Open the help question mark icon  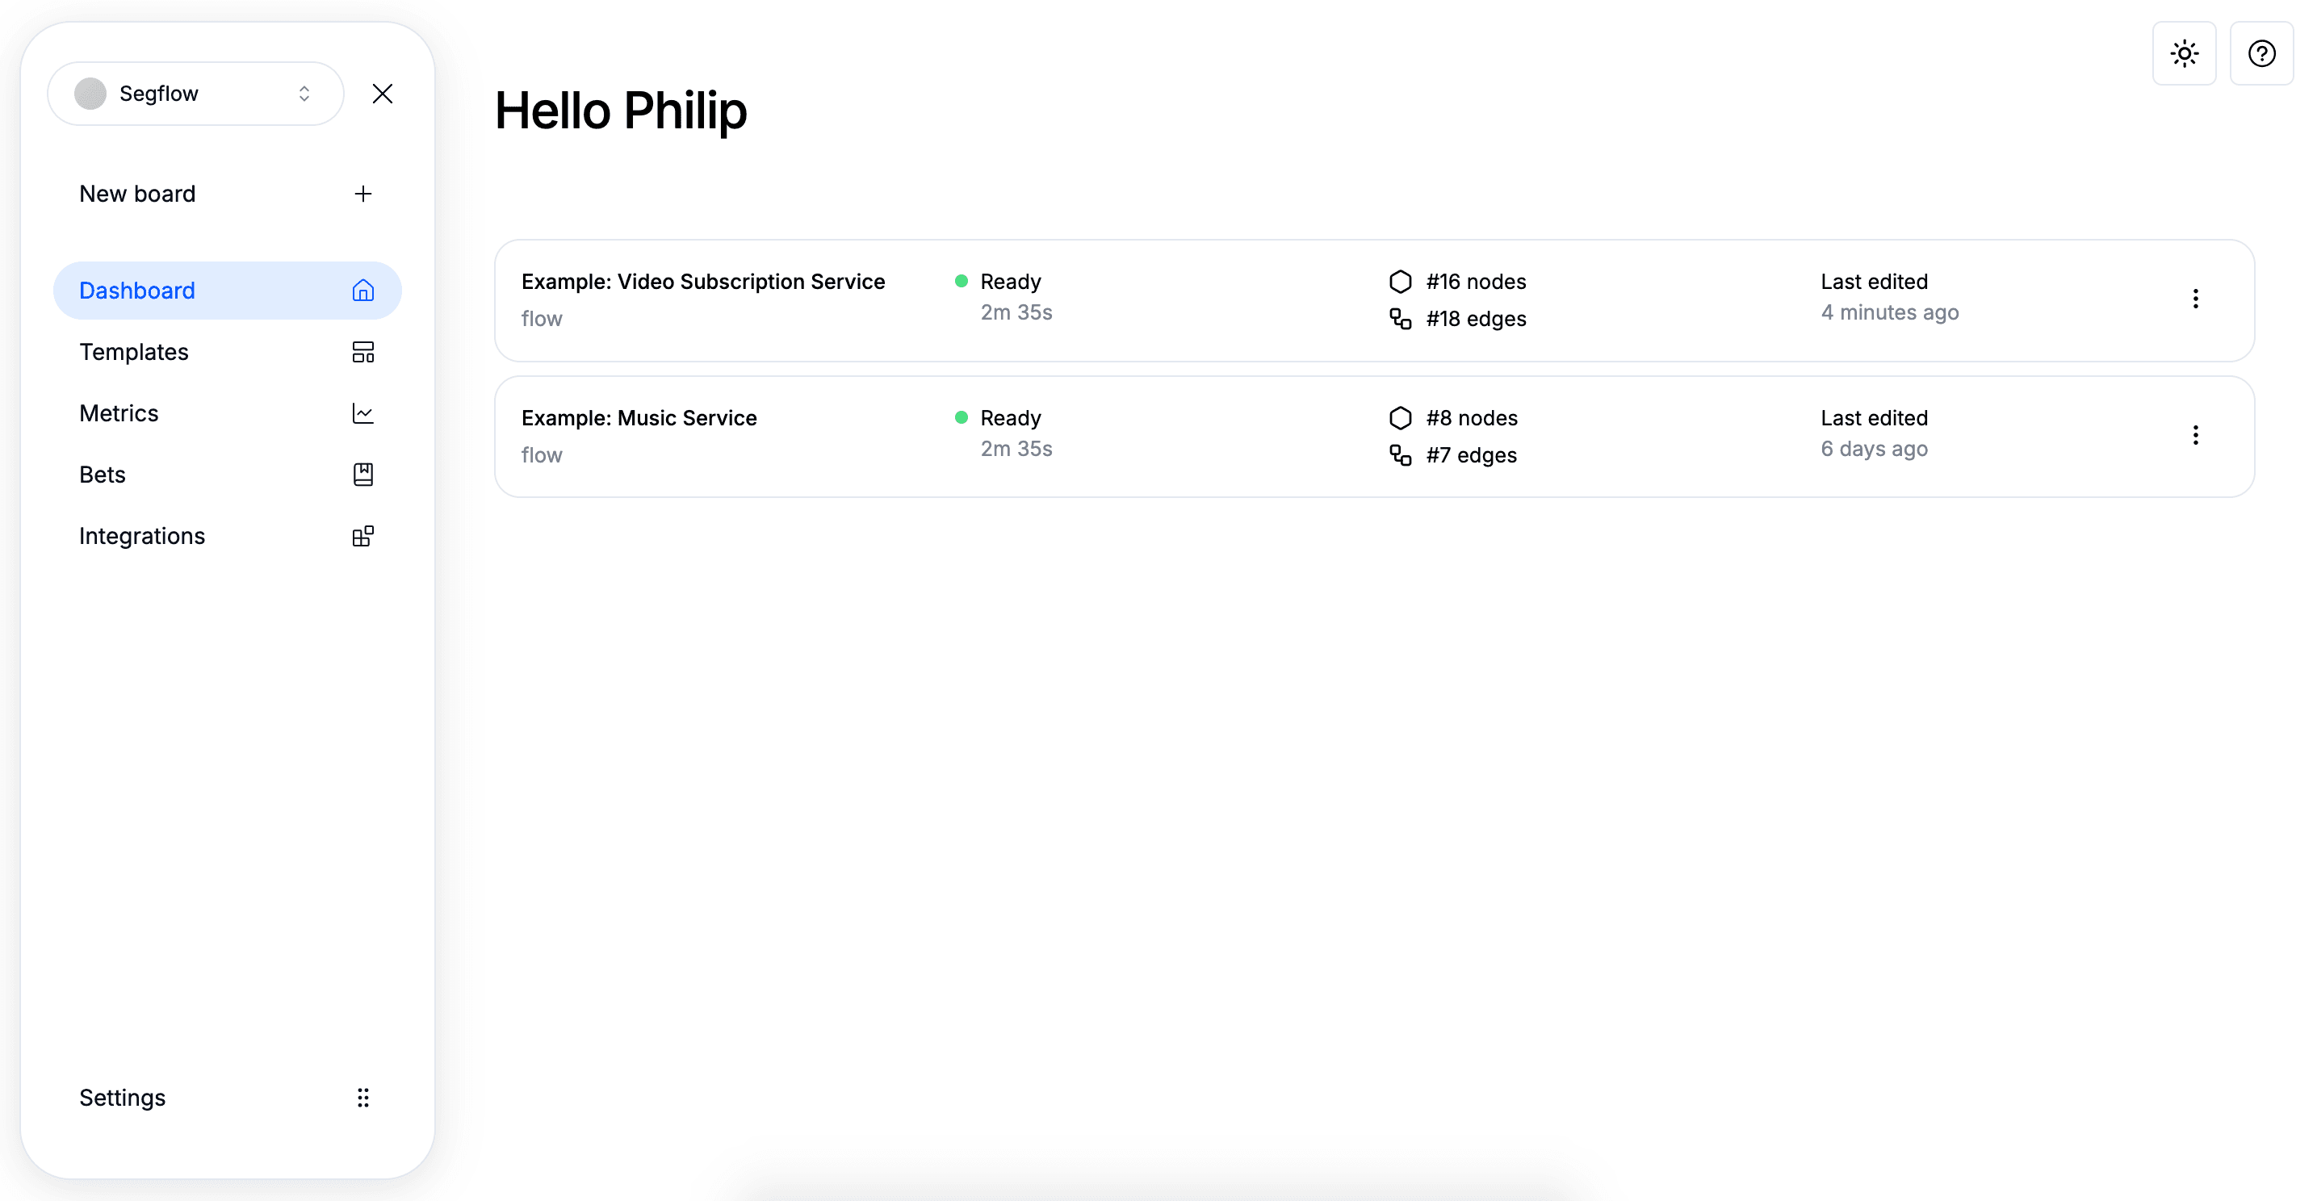click(x=2261, y=54)
